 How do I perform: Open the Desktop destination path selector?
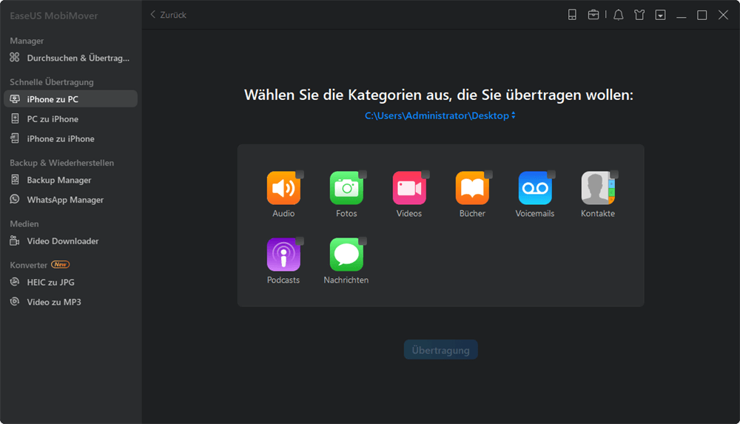coord(440,115)
